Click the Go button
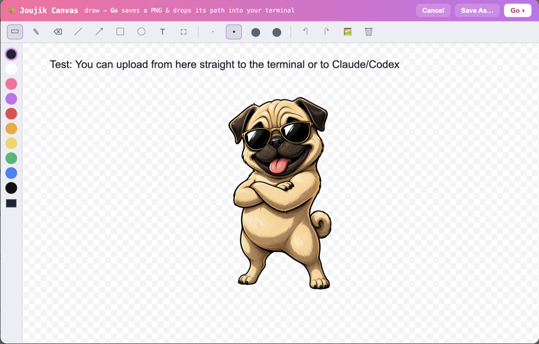 coord(518,11)
